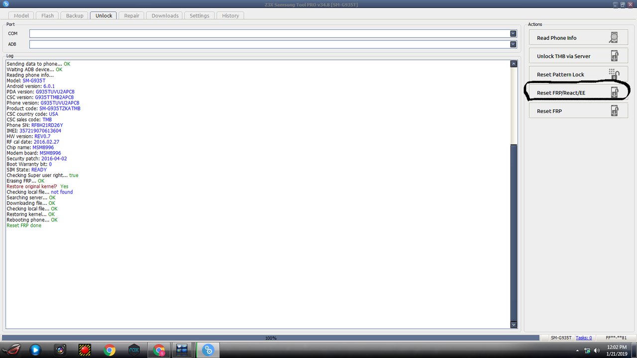This screenshot has height=358, width=637.
Task: Open the camera app in taskbar
Action: [x=61, y=350]
